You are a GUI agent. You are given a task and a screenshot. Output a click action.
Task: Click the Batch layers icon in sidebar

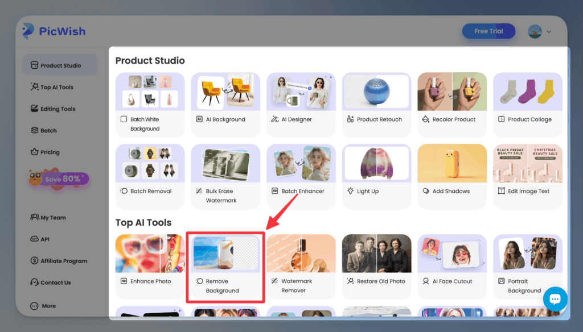pyautogui.click(x=34, y=130)
